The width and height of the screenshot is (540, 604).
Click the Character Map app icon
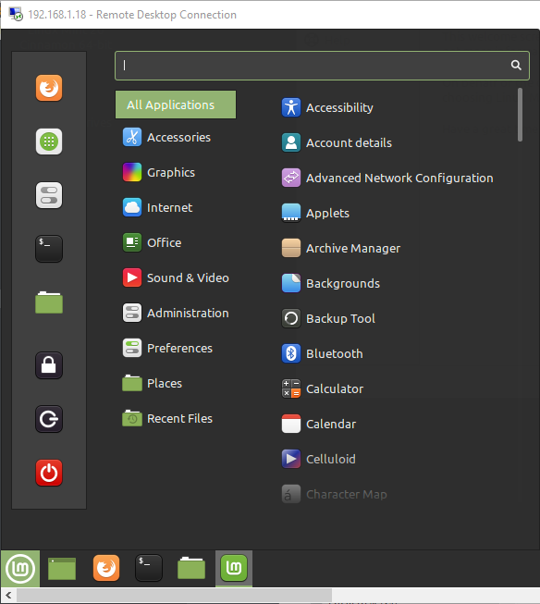coord(291,494)
